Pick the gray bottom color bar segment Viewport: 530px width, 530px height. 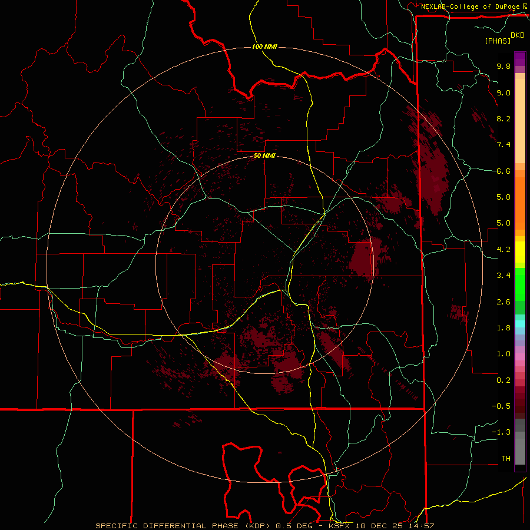click(520, 451)
